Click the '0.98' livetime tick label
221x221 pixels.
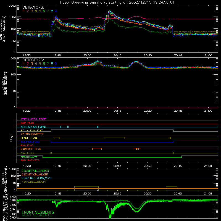[13, 200]
